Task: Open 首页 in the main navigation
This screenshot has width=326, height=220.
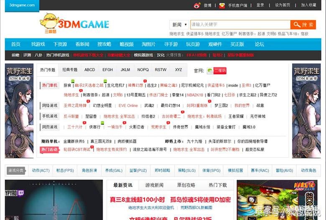Action: (x=16, y=44)
